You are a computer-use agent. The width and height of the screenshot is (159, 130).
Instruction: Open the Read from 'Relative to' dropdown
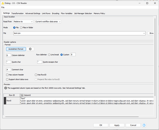point(23,22)
